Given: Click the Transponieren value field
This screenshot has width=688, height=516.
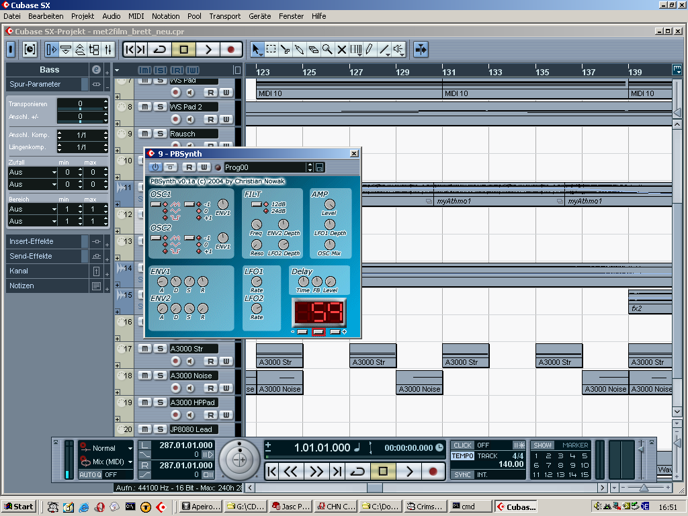Looking at the screenshot, I should (82, 104).
